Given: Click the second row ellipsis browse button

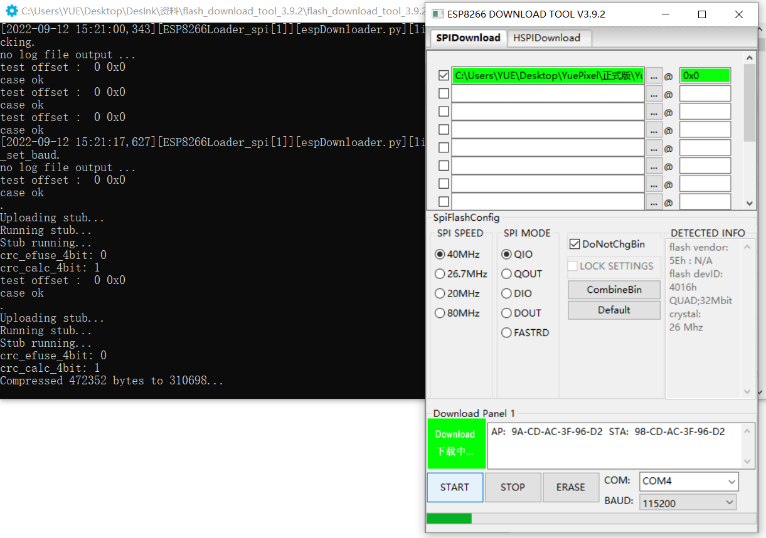Looking at the screenshot, I should pos(654,94).
